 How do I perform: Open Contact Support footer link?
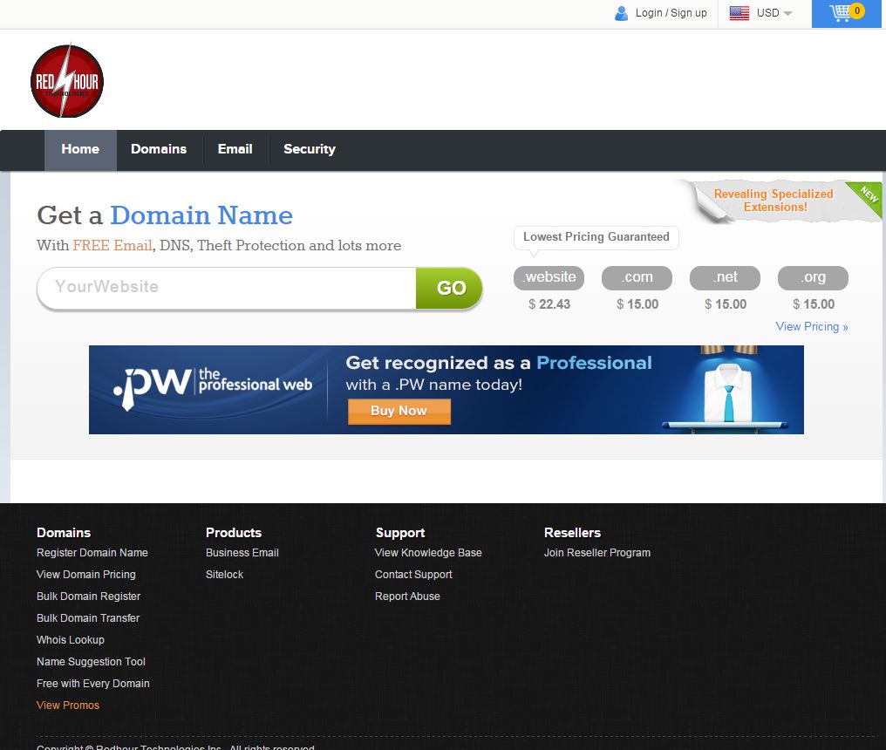pyautogui.click(x=413, y=575)
